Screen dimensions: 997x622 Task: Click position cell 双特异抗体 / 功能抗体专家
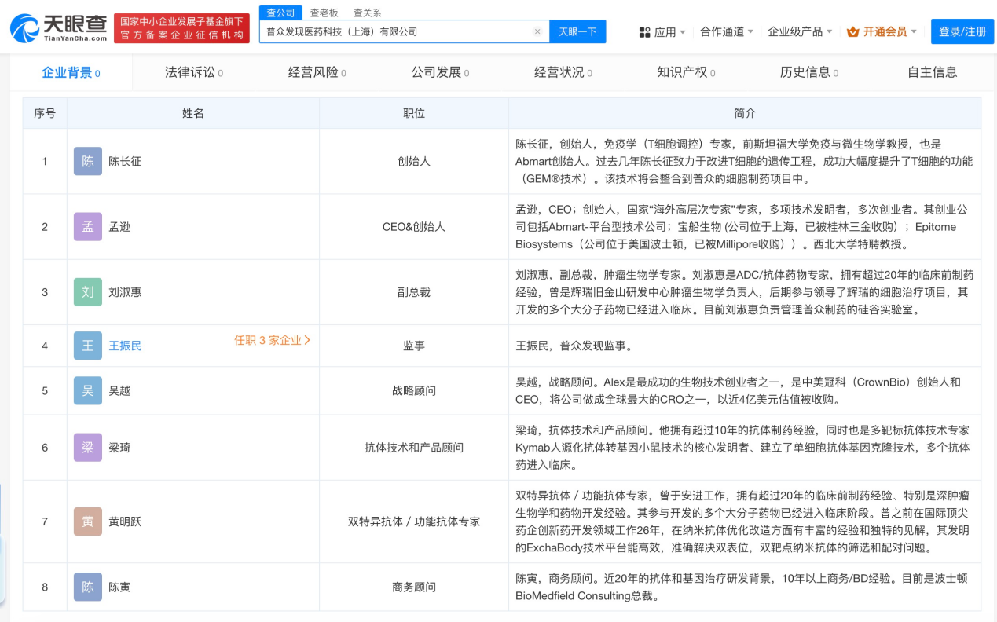tap(414, 521)
